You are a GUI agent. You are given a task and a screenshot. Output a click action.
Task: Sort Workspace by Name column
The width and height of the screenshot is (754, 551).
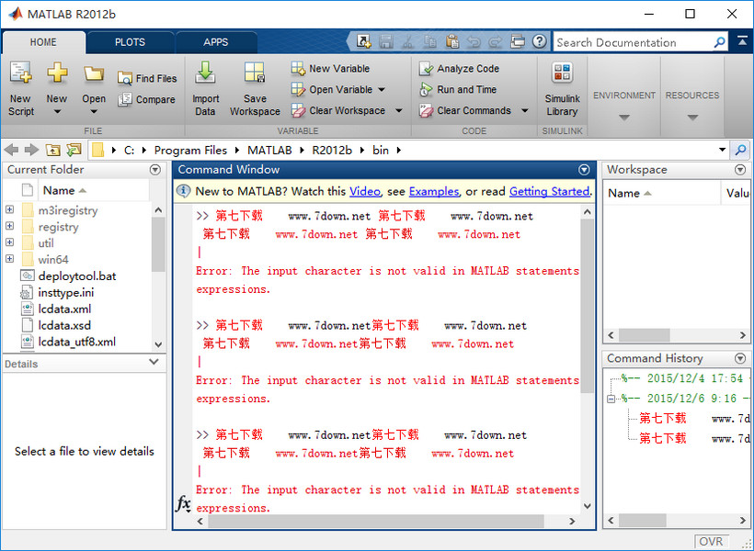click(x=661, y=193)
